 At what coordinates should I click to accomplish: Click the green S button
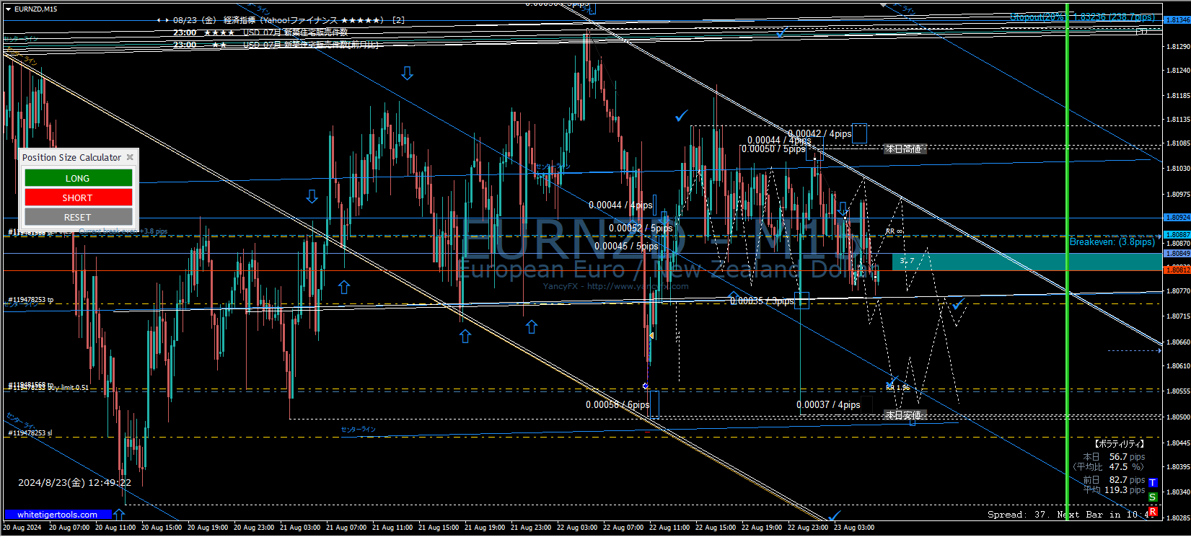(x=1153, y=497)
